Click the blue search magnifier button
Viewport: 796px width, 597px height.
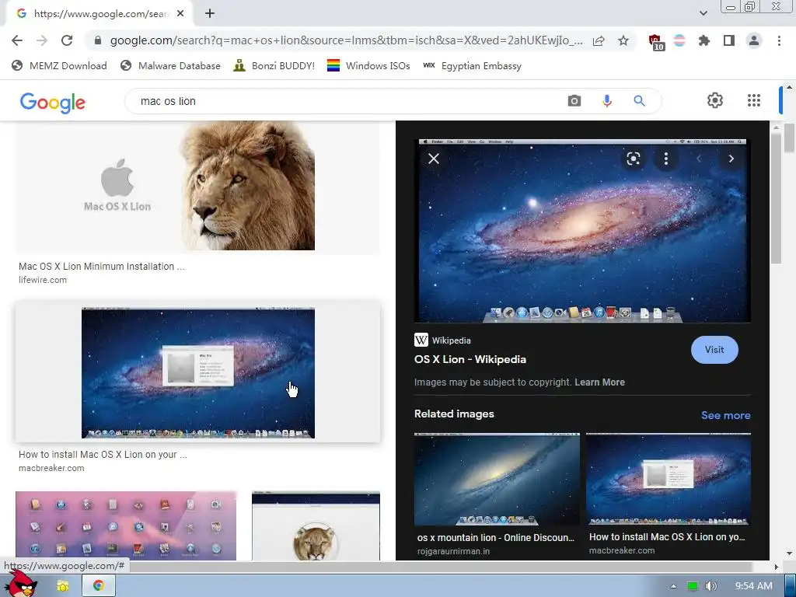point(639,101)
